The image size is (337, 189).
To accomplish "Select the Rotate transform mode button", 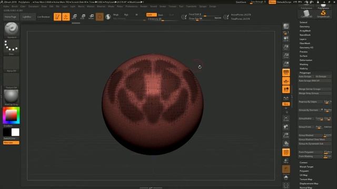I will pyautogui.click(x=91, y=17).
